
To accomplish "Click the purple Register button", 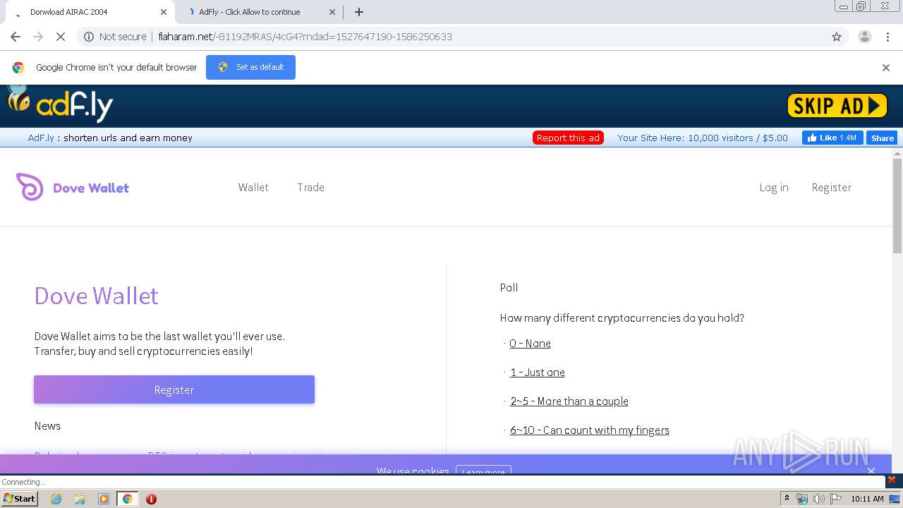I will click(x=174, y=389).
